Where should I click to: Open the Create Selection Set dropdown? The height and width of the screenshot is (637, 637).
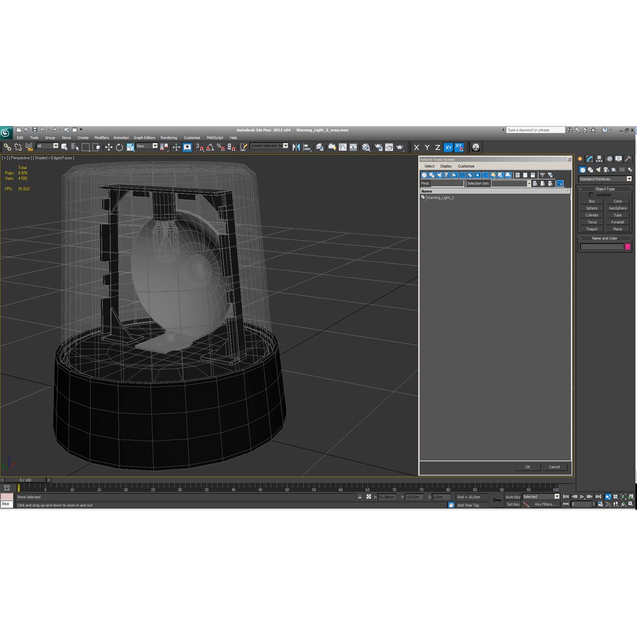[x=269, y=146]
